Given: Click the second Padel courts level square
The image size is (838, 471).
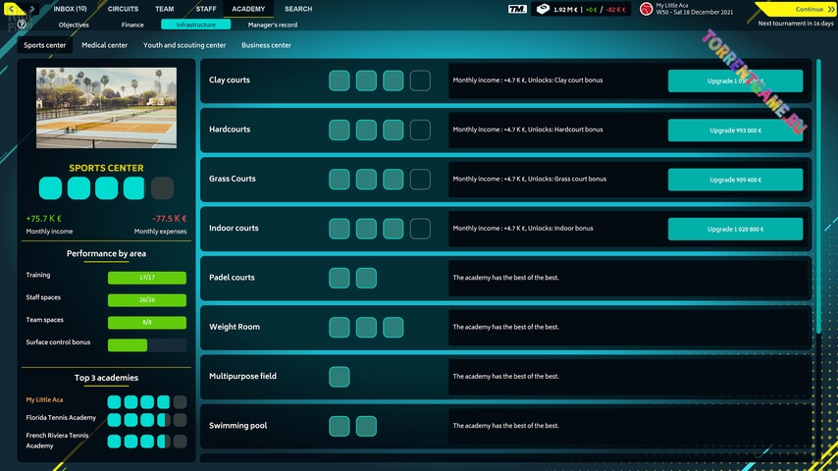Looking at the screenshot, I should [x=366, y=278].
